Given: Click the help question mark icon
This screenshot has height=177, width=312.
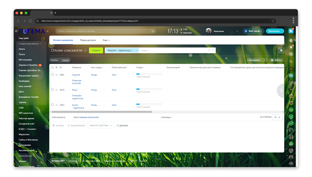Looking at the screenshot, I should [291, 31].
